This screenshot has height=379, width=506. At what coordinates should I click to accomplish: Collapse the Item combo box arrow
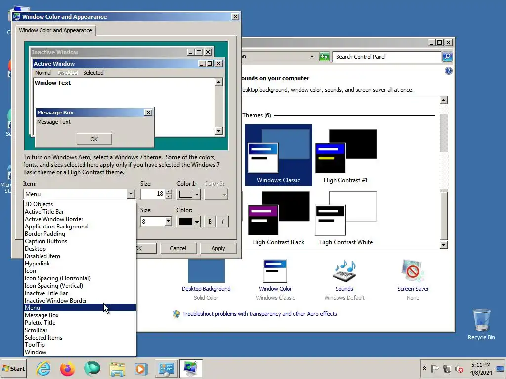coord(130,194)
